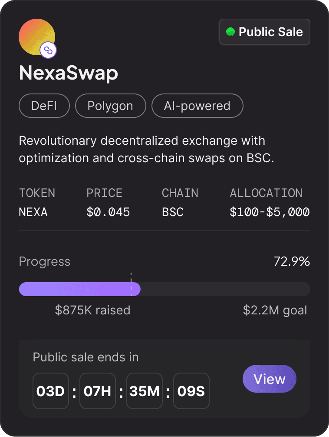Click the green status dot
The width and height of the screenshot is (329, 437).
(230, 32)
